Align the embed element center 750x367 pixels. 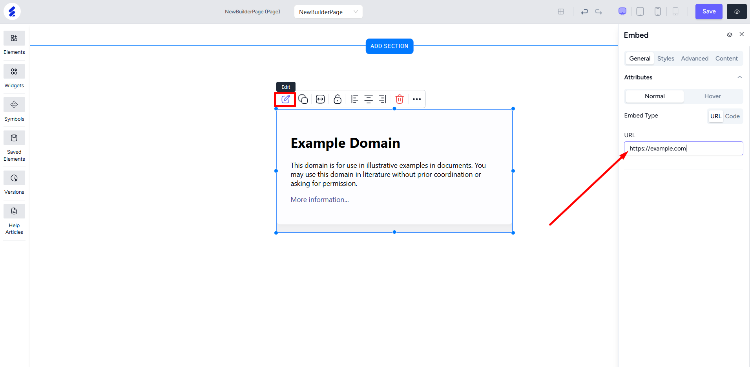(369, 99)
